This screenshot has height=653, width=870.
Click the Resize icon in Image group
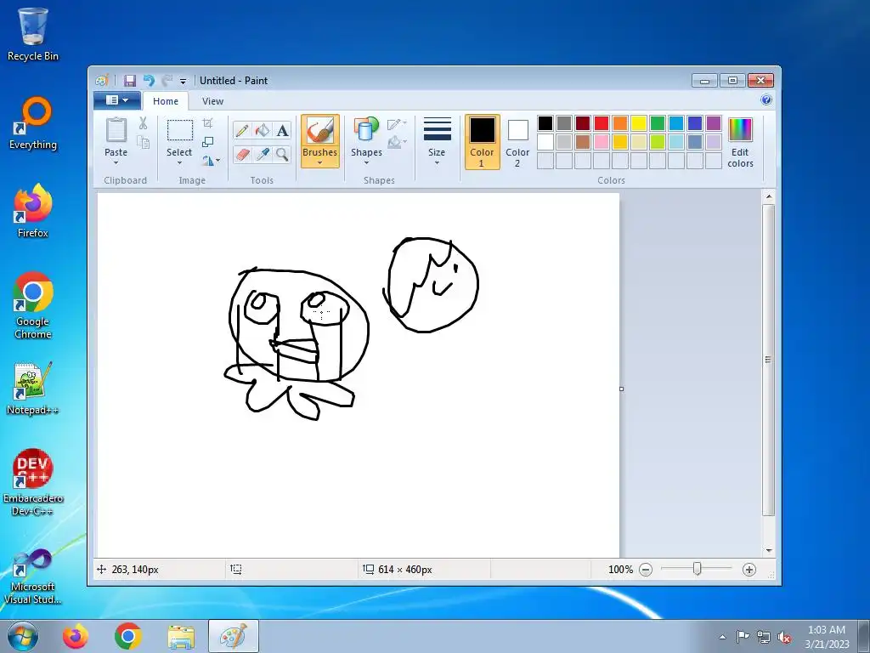(x=207, y=142)
